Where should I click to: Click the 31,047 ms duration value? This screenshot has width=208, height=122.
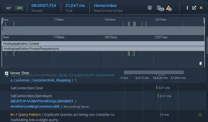click(75, 6)
